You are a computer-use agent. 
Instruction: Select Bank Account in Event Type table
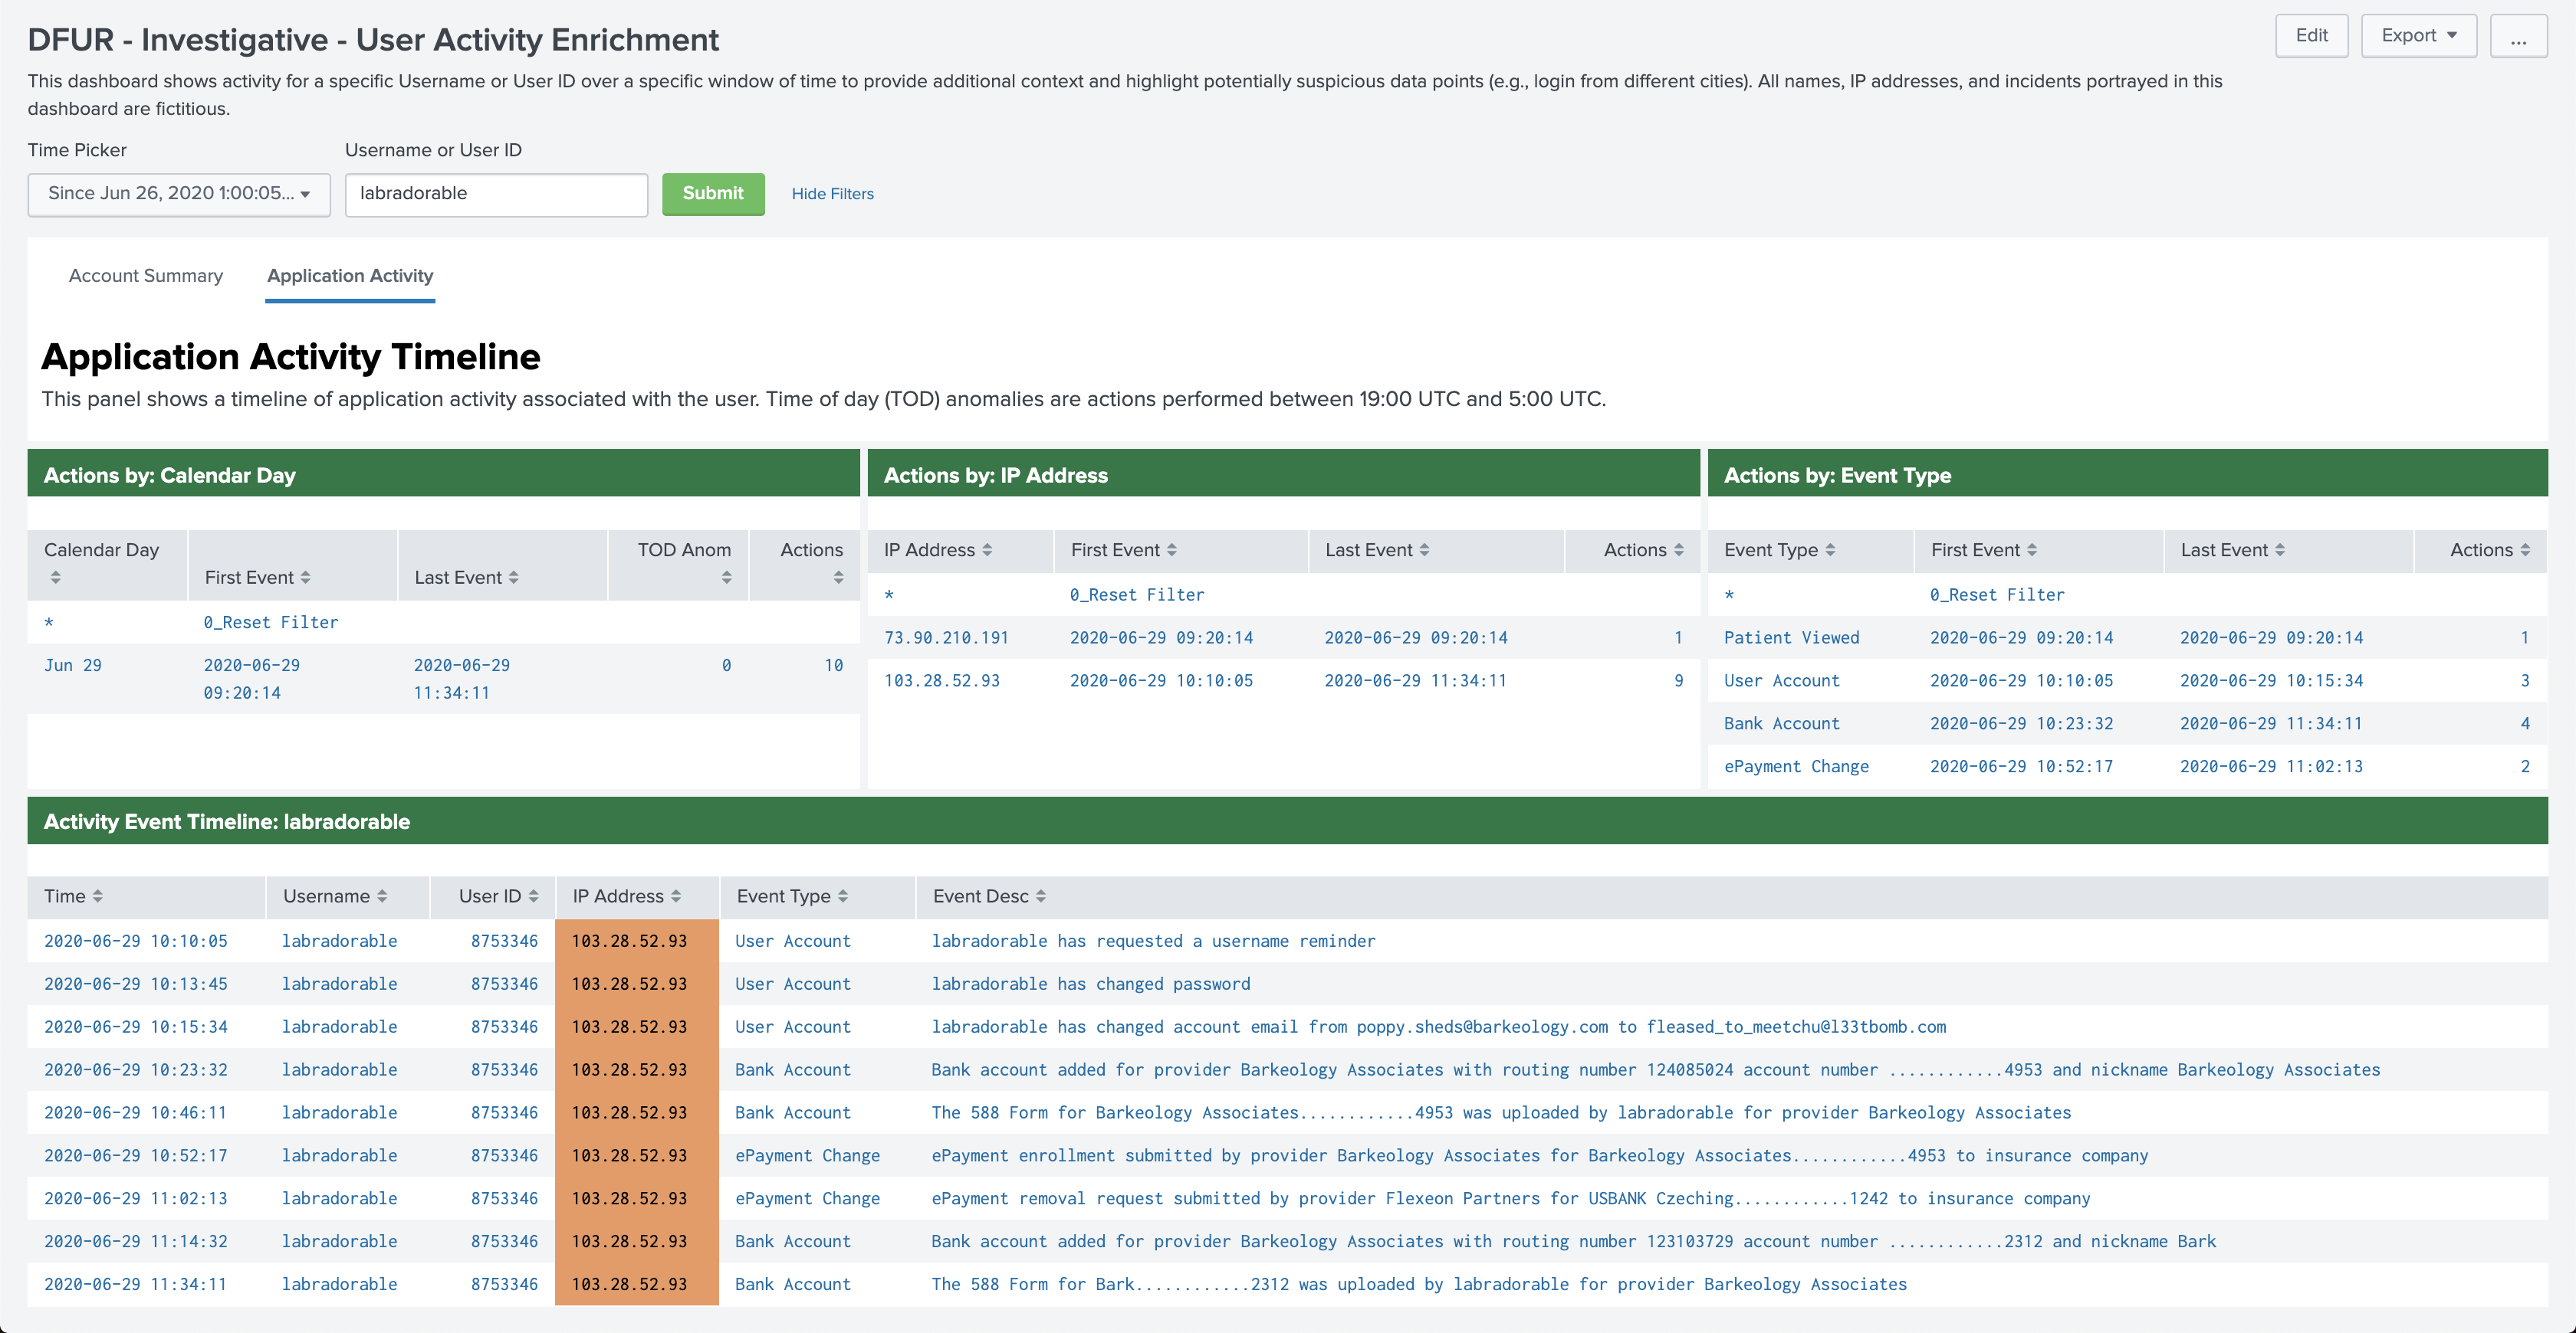click(1781, 723)
